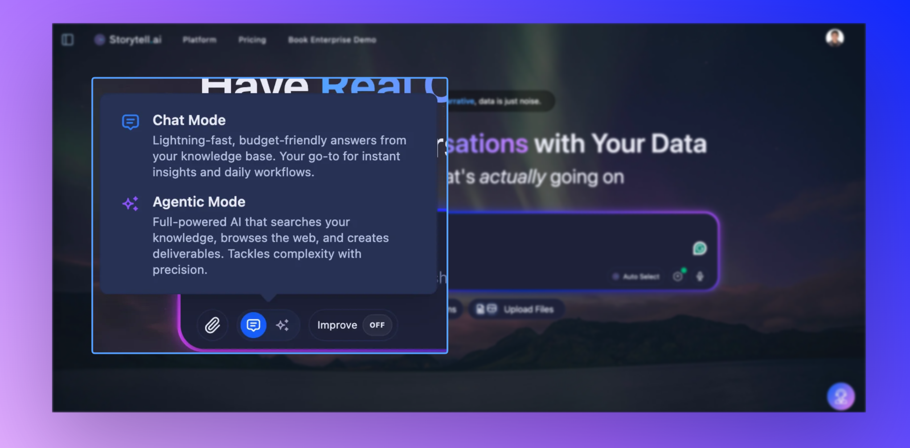Viewport: 910px width, 448px height.
Task: Click the Agentic Mode sparkle icon in the tooltip
Action: pyautogui.click(x=131, y=203)
